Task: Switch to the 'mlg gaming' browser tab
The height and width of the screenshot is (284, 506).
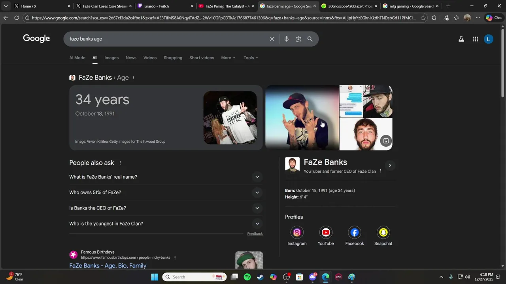Action: (x=411, y=6)
